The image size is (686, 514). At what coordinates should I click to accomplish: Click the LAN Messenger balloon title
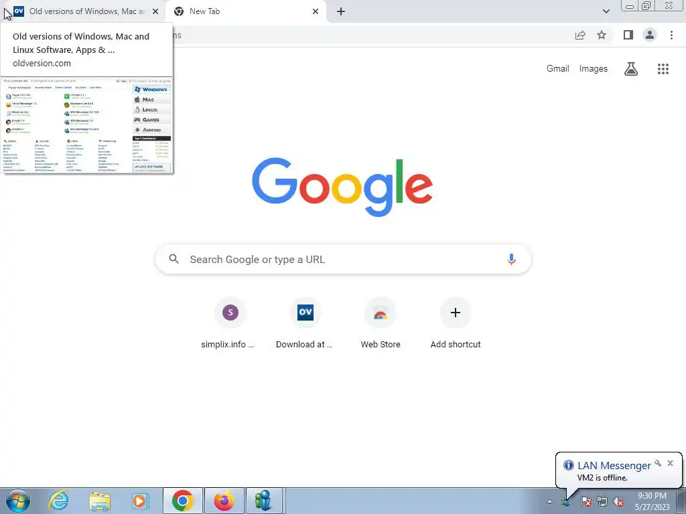614,466
